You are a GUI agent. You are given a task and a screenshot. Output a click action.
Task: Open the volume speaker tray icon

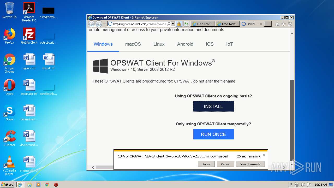click(303, 185)
